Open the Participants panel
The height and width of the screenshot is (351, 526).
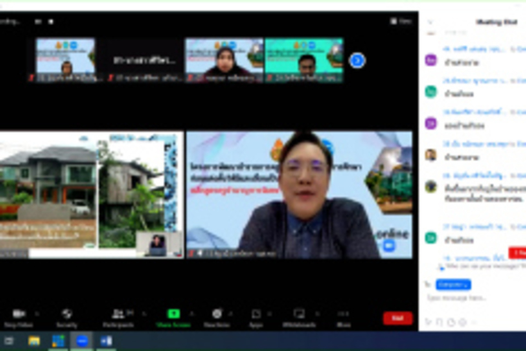coord(119,317)
